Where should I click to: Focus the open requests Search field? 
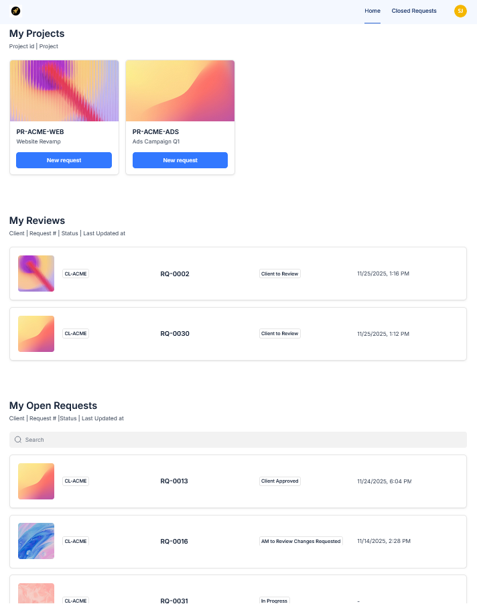point(241,440)
